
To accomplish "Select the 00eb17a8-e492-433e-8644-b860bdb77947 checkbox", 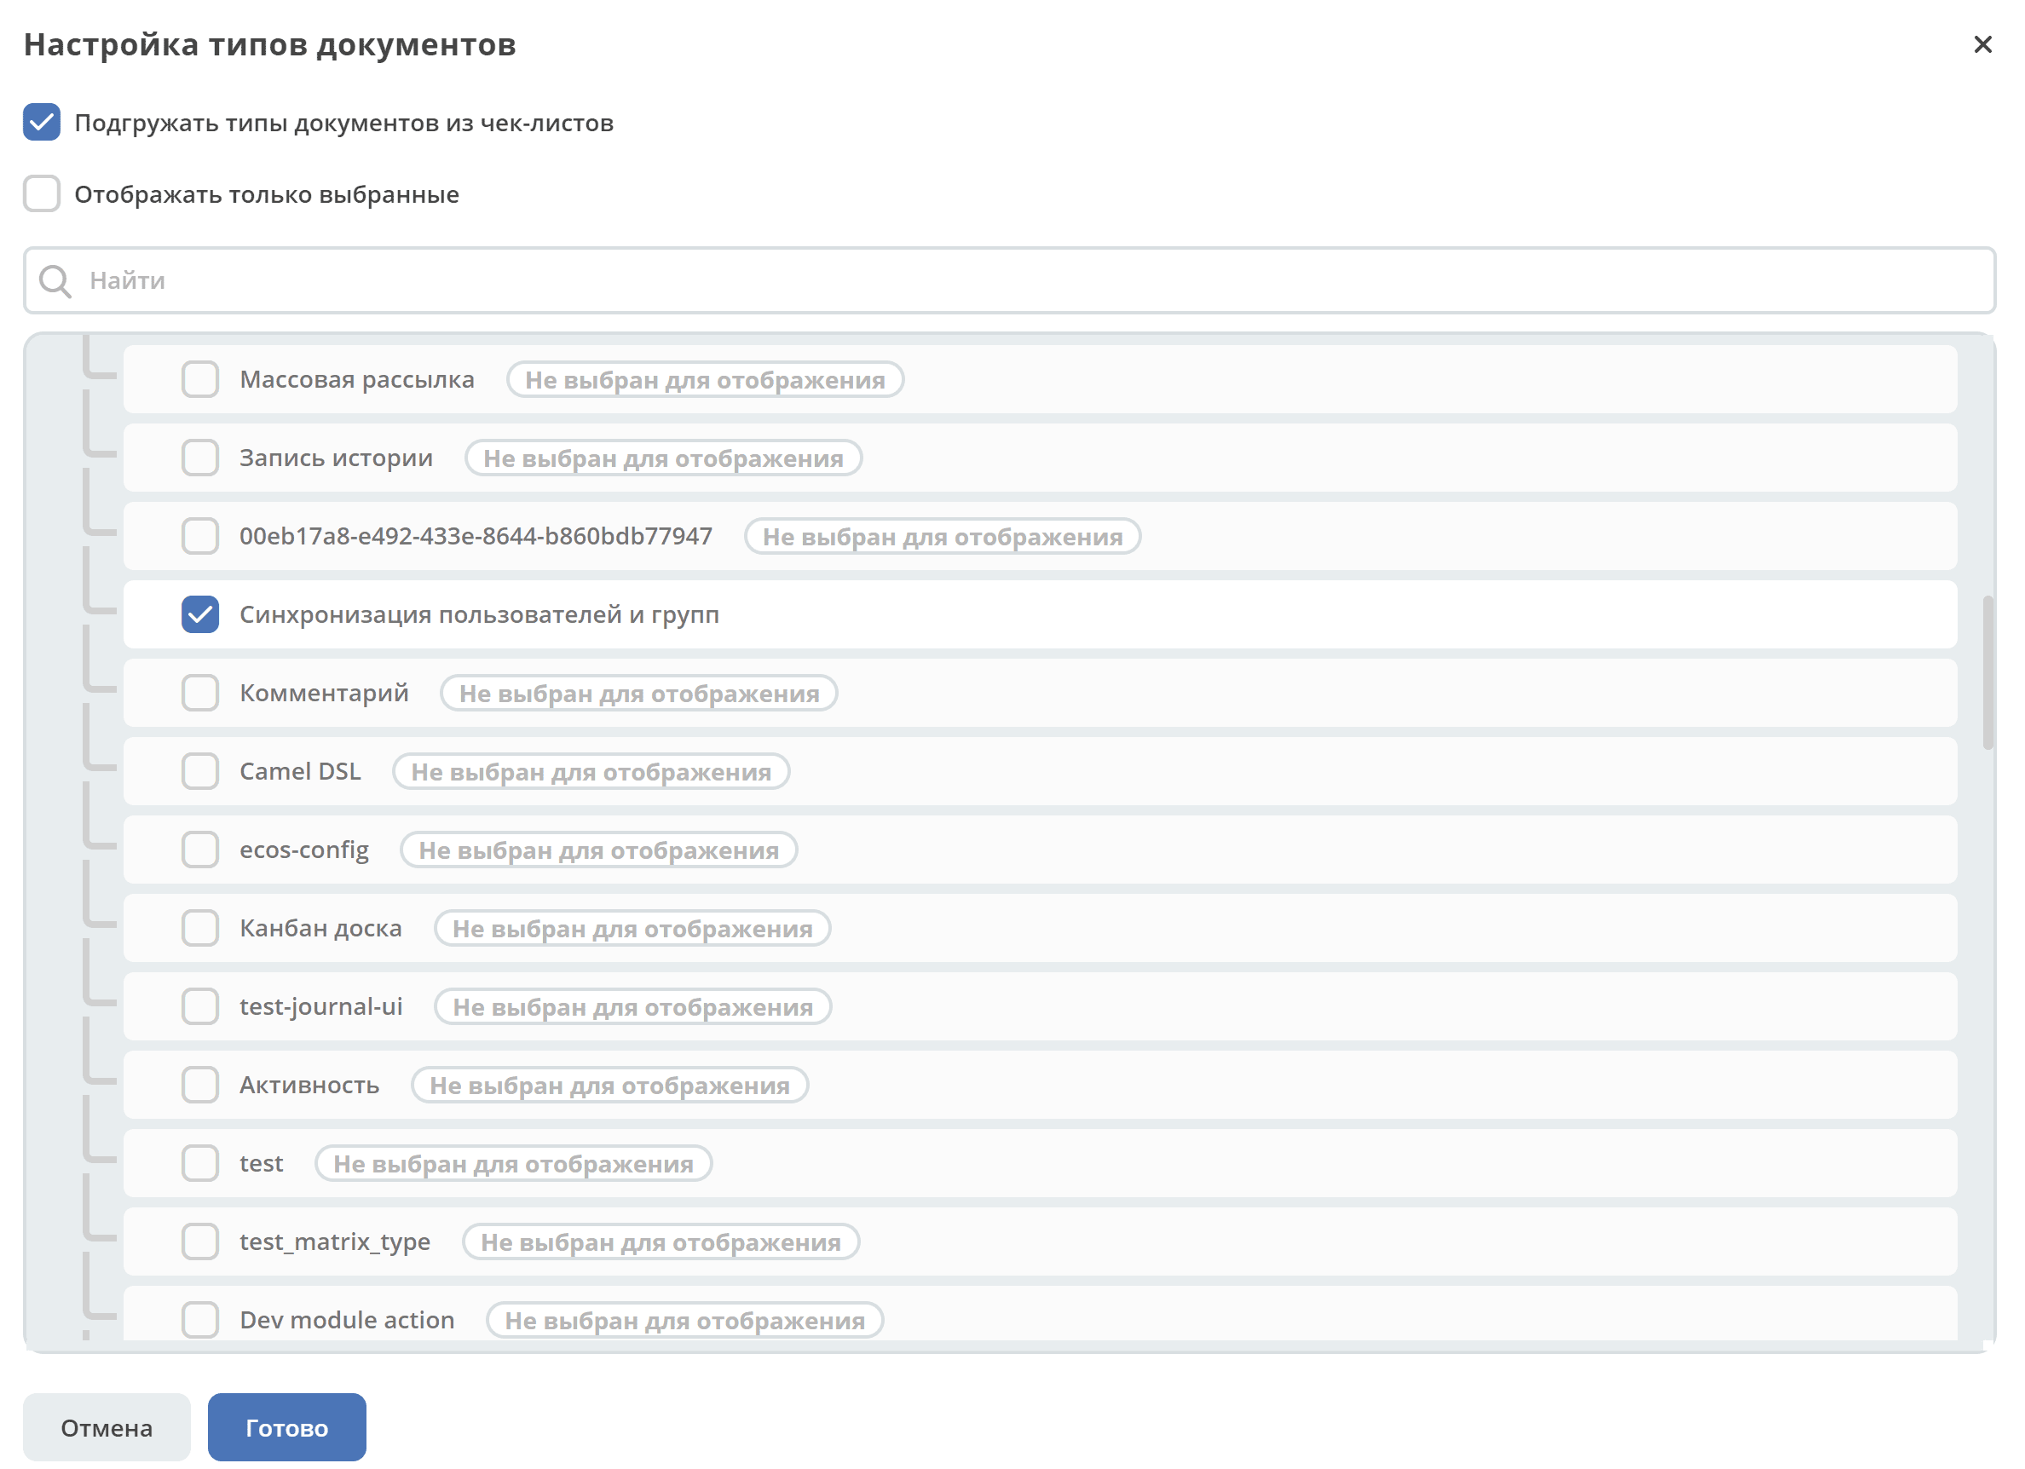I will (x=200, y=536).
